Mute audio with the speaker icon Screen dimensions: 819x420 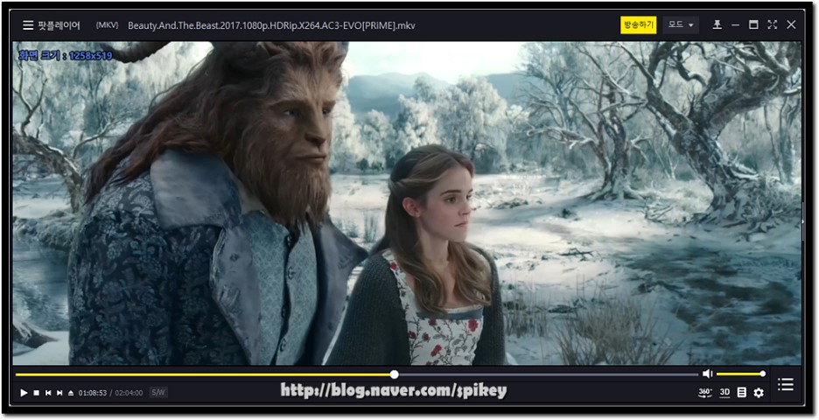(707, 374)
